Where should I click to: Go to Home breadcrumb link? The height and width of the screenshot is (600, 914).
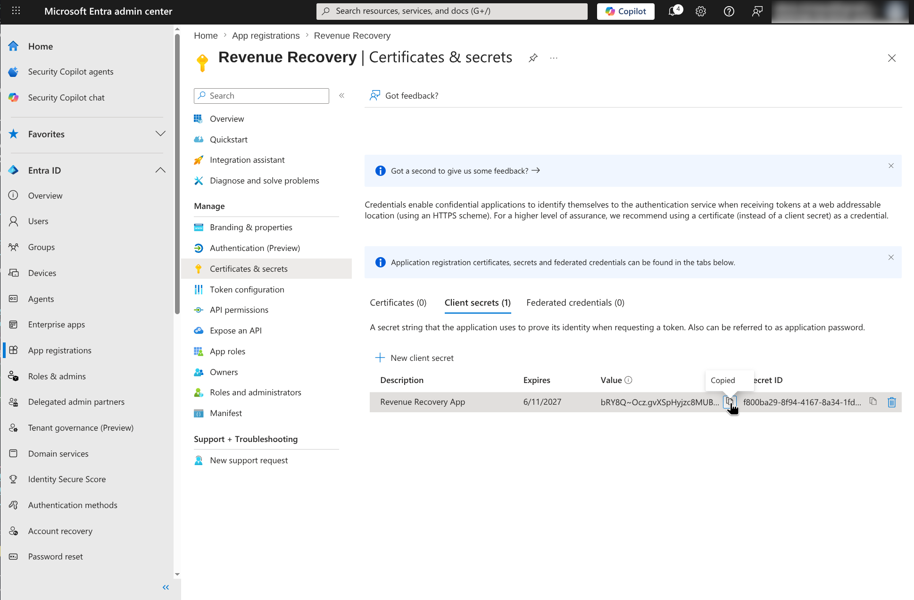(206, 36)
